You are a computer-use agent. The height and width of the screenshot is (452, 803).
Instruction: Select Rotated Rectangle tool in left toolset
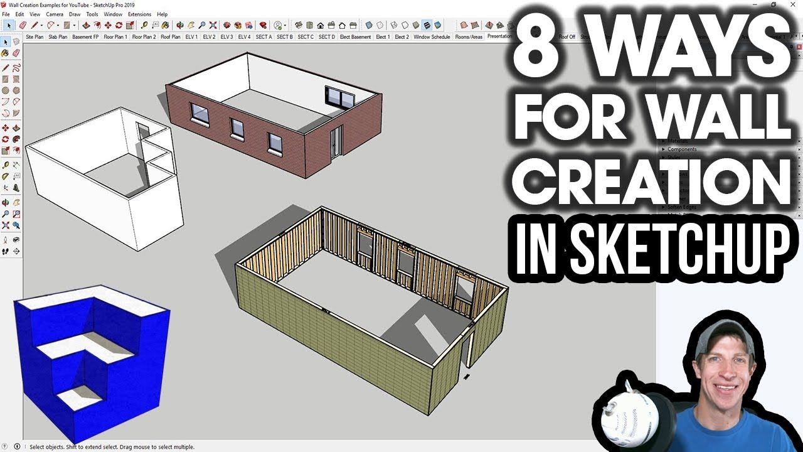click(x=16, y=79)
